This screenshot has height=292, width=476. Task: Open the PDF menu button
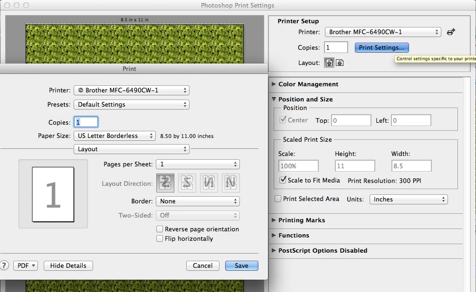tap(26, 265)
